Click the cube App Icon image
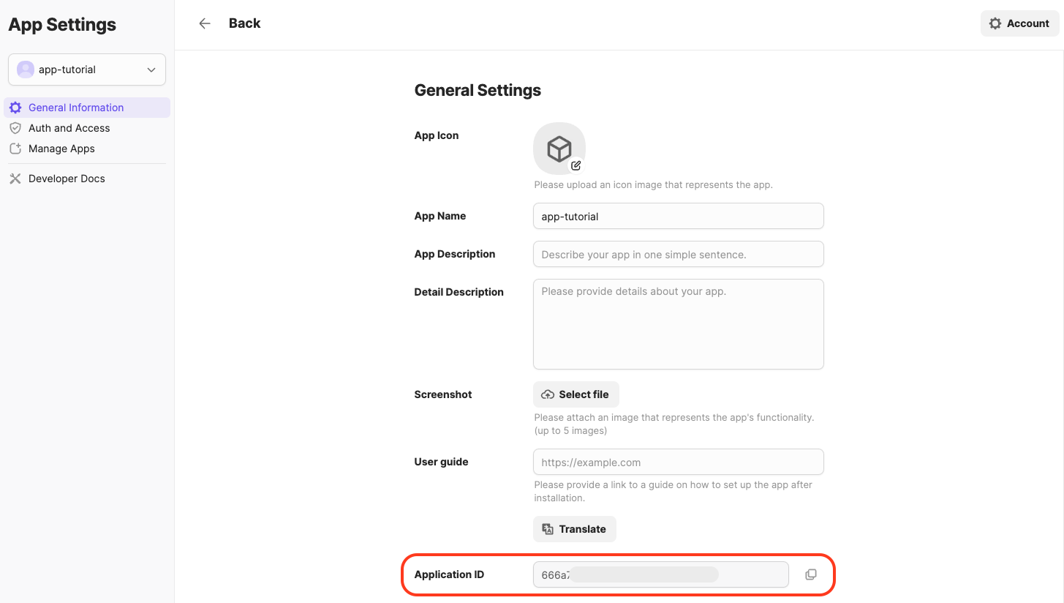Screen dimensions: 1064x603 pyautogui.click(x=559, y=149)
